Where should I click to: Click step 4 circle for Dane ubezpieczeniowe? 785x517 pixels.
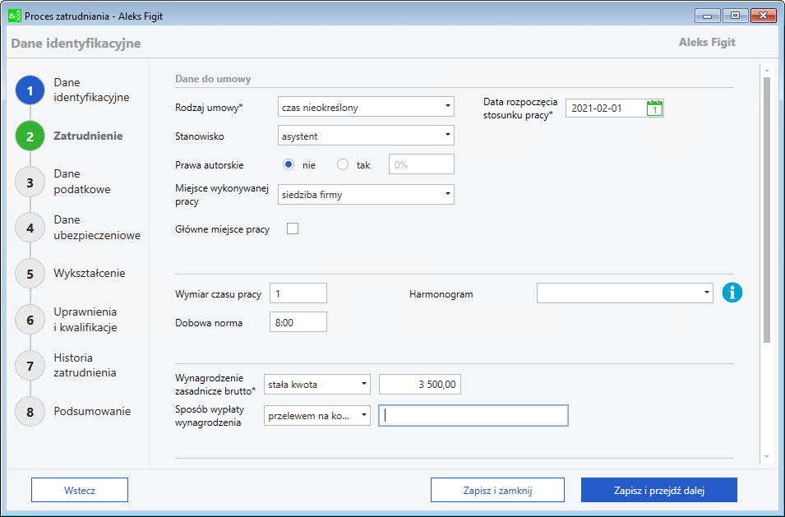pos(30,228)
